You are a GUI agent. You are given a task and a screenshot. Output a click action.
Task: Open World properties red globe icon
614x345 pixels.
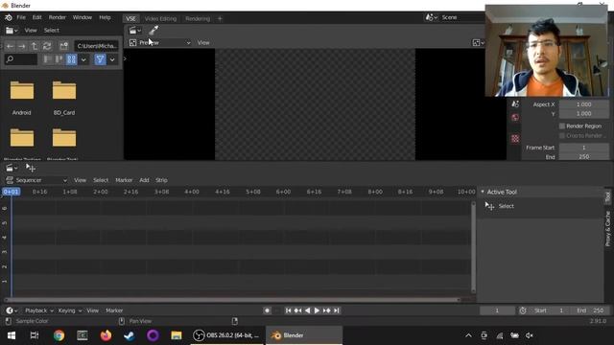(515, 117)
